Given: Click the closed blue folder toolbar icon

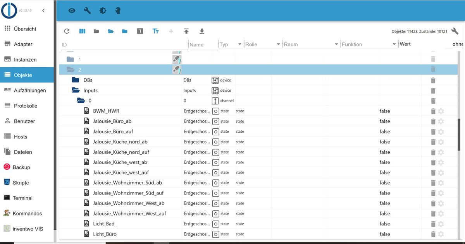Looking at the screenshot, I should (125, 31).
